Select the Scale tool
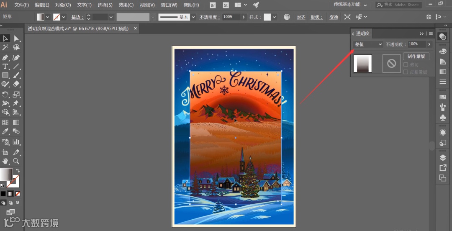The width and height of the screenshot is (452, 231). pyautogui.click(x=16, y=94)
